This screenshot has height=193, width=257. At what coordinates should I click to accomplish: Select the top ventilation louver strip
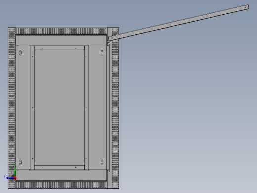(x=61, y=31)
